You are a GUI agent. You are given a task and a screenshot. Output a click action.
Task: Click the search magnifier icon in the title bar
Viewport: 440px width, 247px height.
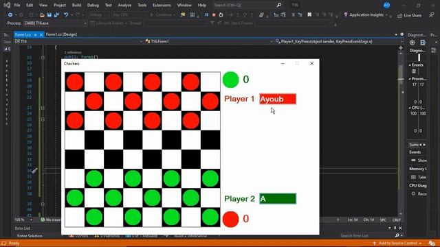279,5
